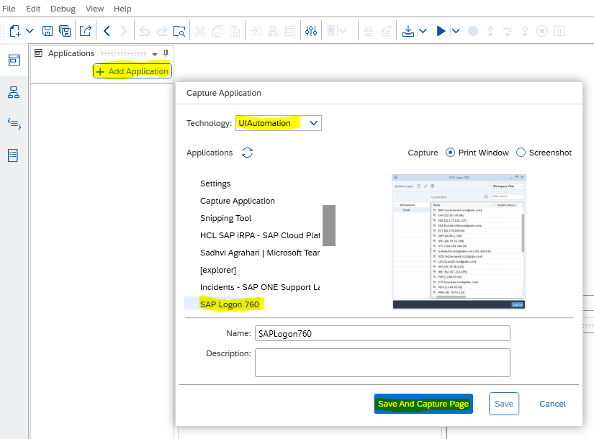Click Save And Capture Page
This screenshot has height=439, width=594.
(x=423, y=404)
